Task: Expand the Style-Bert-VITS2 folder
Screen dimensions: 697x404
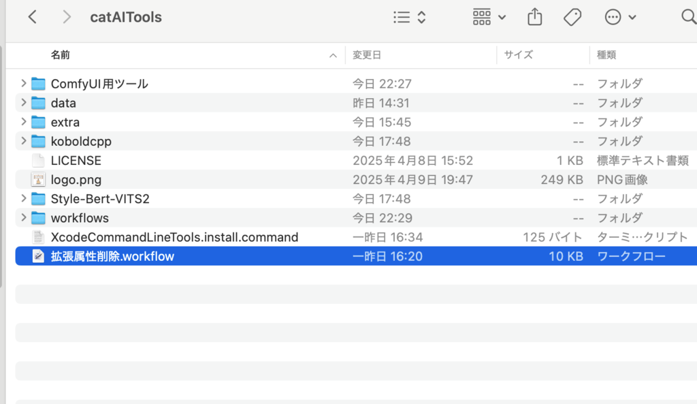Action: point(24,198)
